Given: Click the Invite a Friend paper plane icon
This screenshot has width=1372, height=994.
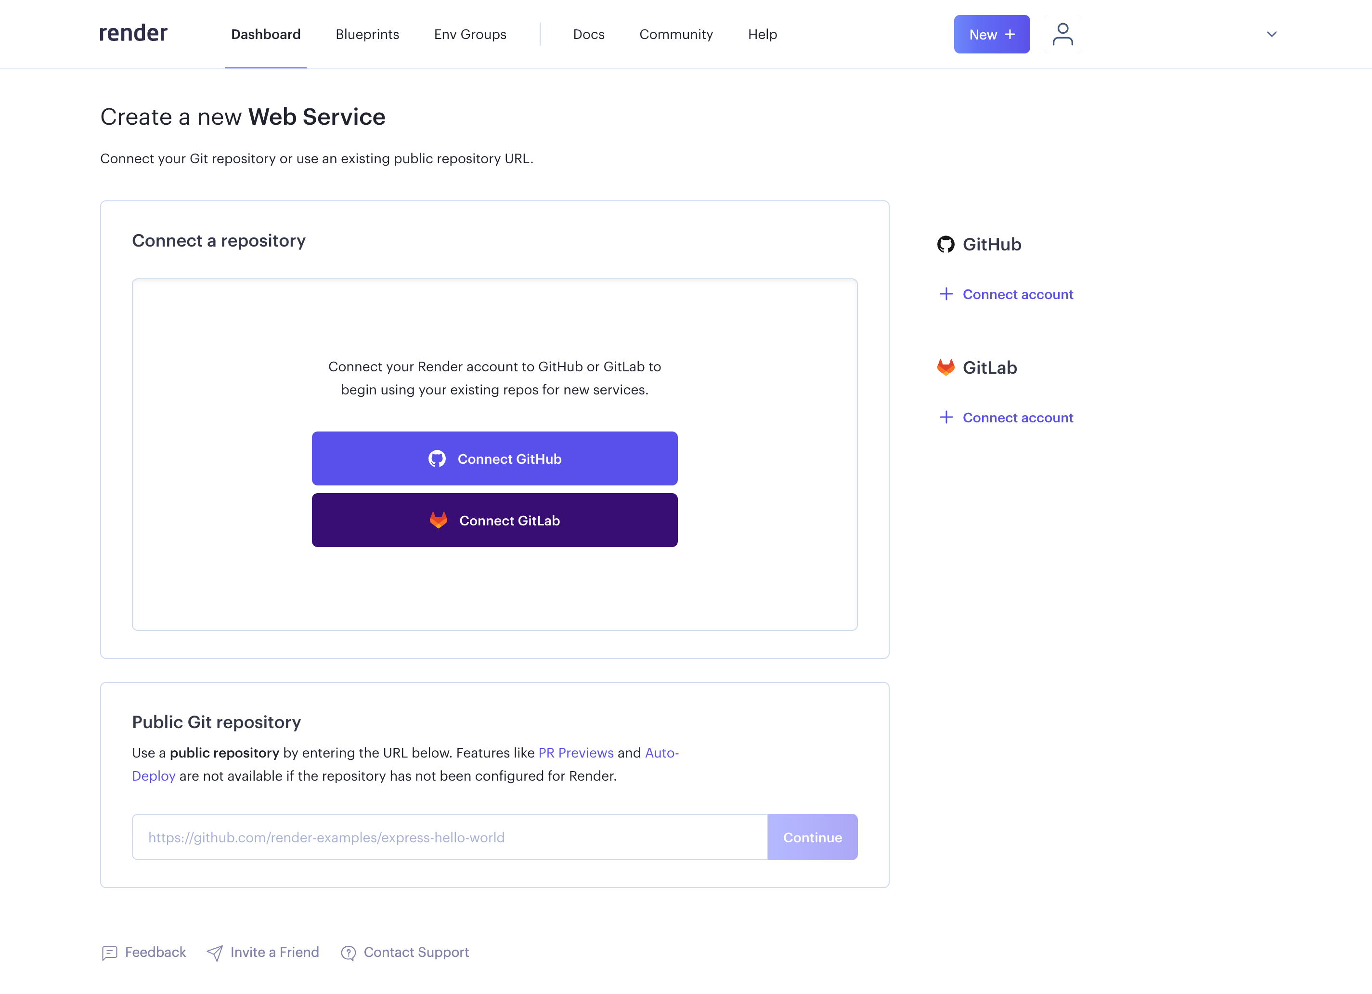Looking at the screenshot, I should (x=215, y=952).
